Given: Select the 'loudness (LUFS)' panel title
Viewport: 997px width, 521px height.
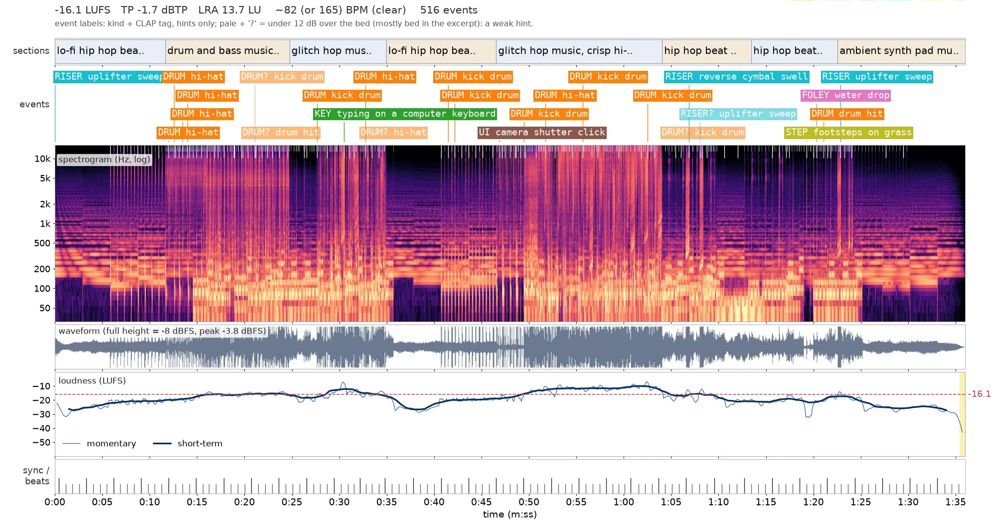Looking at the screenshot, I should (92, 381).
